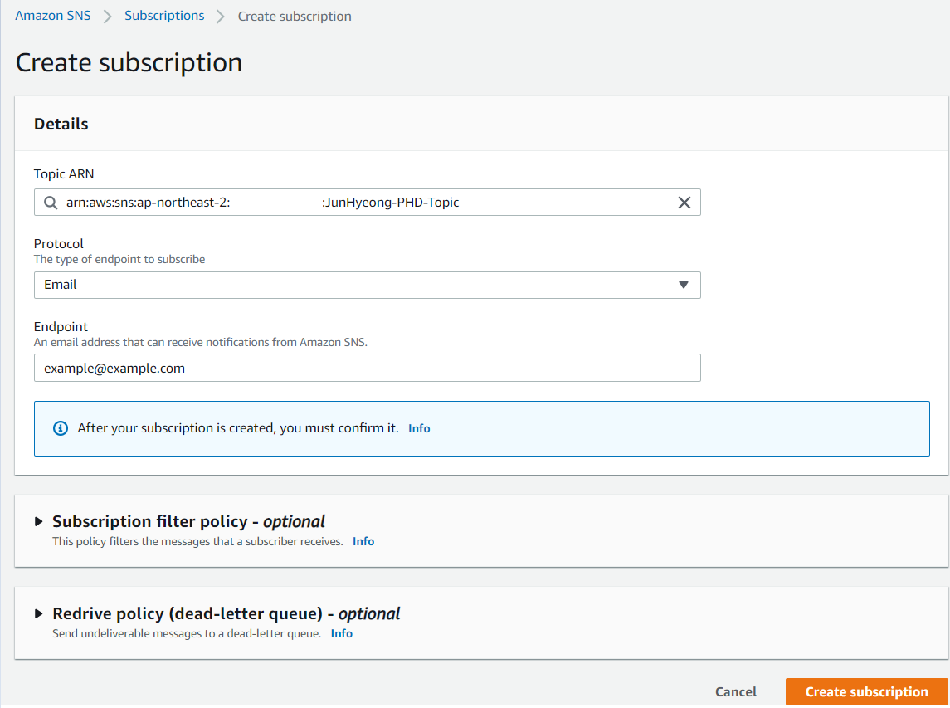
Task: Expand the Redrive policy (dead-letter queue) section
Action: click(38, 614)
